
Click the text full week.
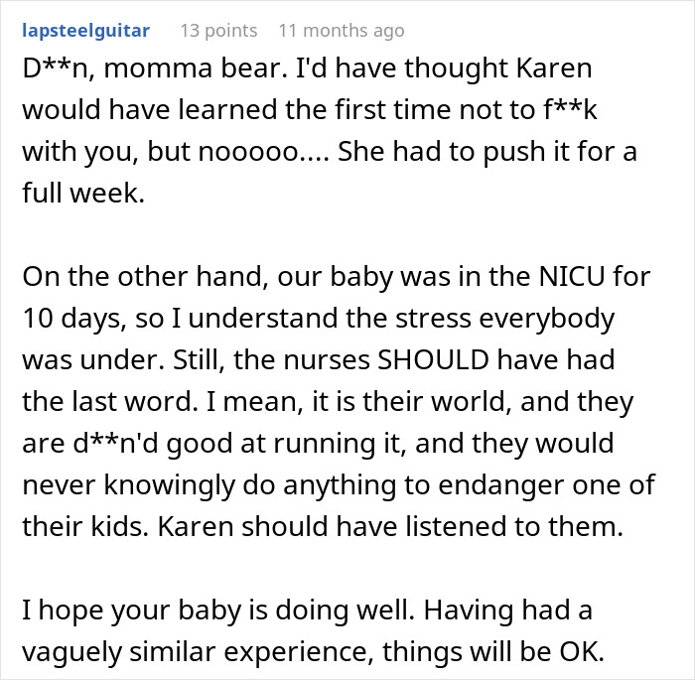[83, 193]
